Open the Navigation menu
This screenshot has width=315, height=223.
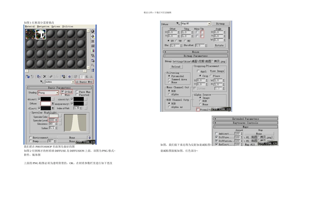[x=43, y=26]
